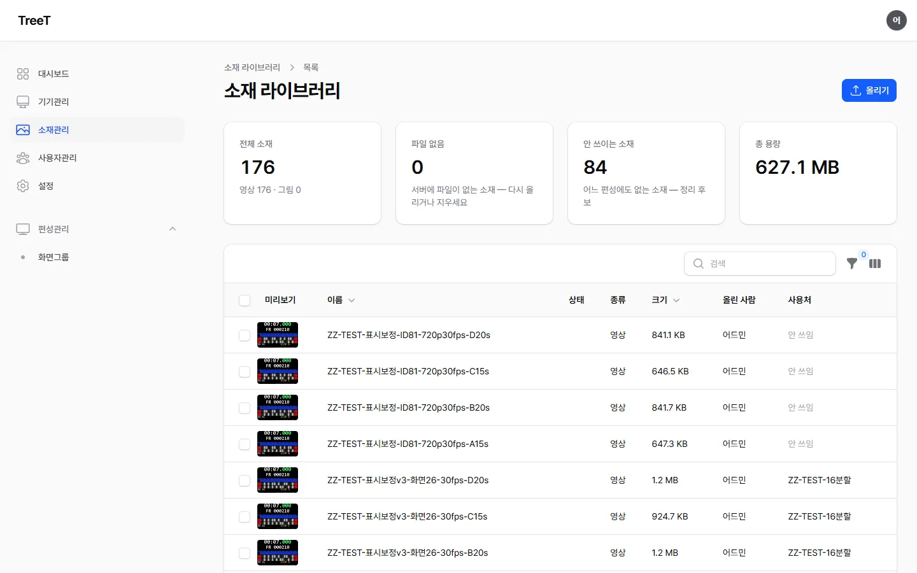Click the 924.7 KB size cell
The width and height of the screenshot is (917, 573).
670,517
